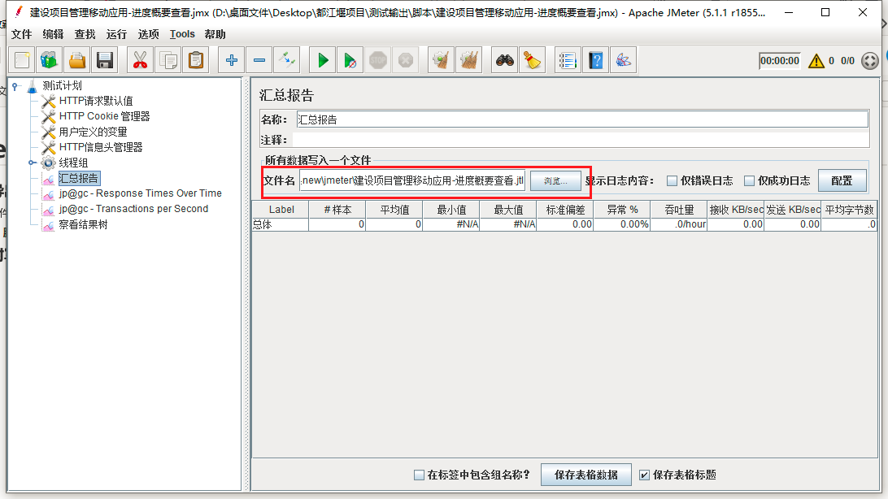Viewport: 888px width, 499px height.
Task: Click the Shutdown icon
Action: click(406, 60)
